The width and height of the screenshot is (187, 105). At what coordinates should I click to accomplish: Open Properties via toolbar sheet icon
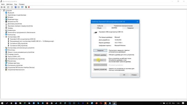pos(12,7)
